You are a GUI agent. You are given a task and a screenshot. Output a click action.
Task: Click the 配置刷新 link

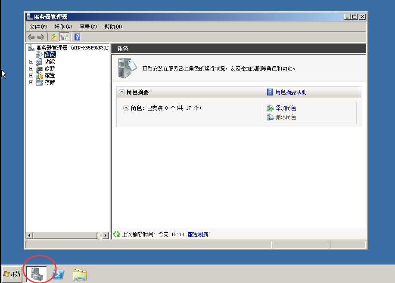coord(197,234)
